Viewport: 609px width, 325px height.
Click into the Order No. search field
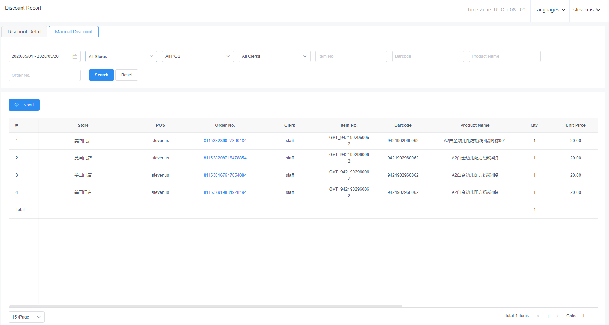pos(44,75)
